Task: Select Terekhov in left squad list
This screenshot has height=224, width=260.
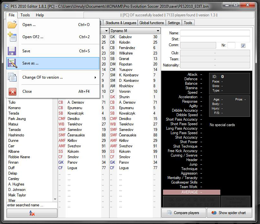Action: 75,124
